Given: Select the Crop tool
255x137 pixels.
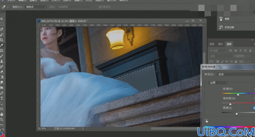Looking at the screenshot, I should (1, 40).
